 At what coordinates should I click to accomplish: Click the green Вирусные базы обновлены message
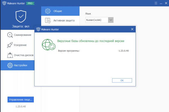91,41
